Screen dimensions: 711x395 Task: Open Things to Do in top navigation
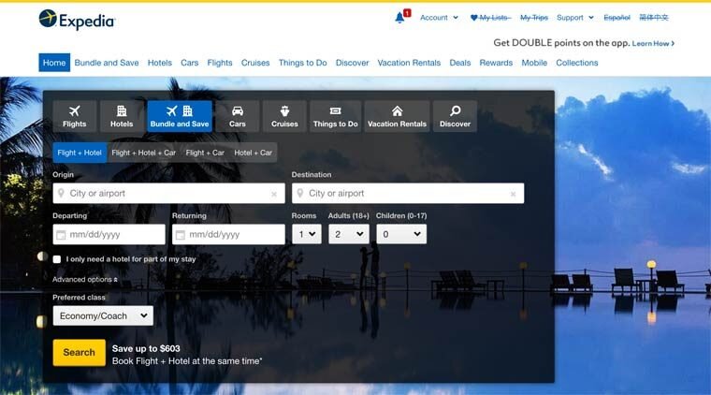[x=302, y=63]
